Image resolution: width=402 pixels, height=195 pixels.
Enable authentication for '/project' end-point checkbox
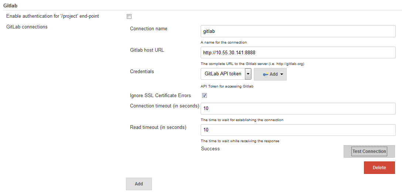[129, 16]
